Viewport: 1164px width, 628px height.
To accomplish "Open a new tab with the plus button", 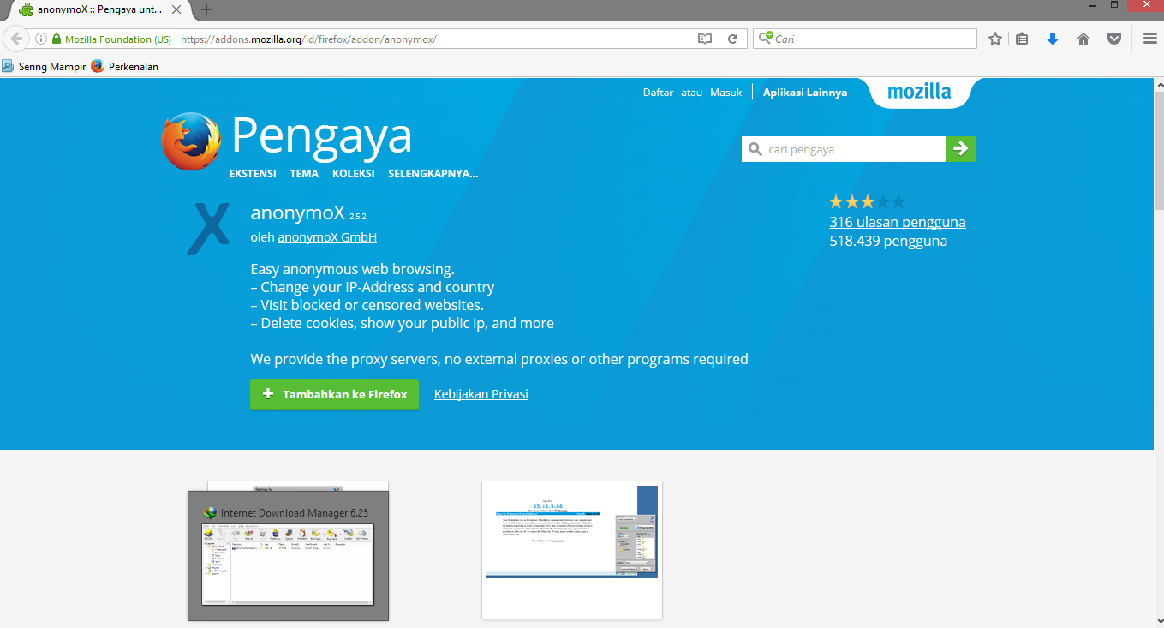I will (206, 9).
